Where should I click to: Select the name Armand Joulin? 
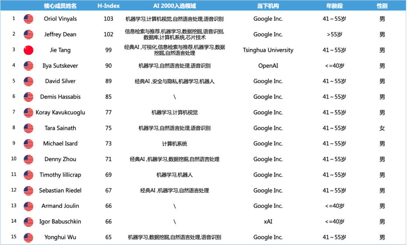coord(60,206)
